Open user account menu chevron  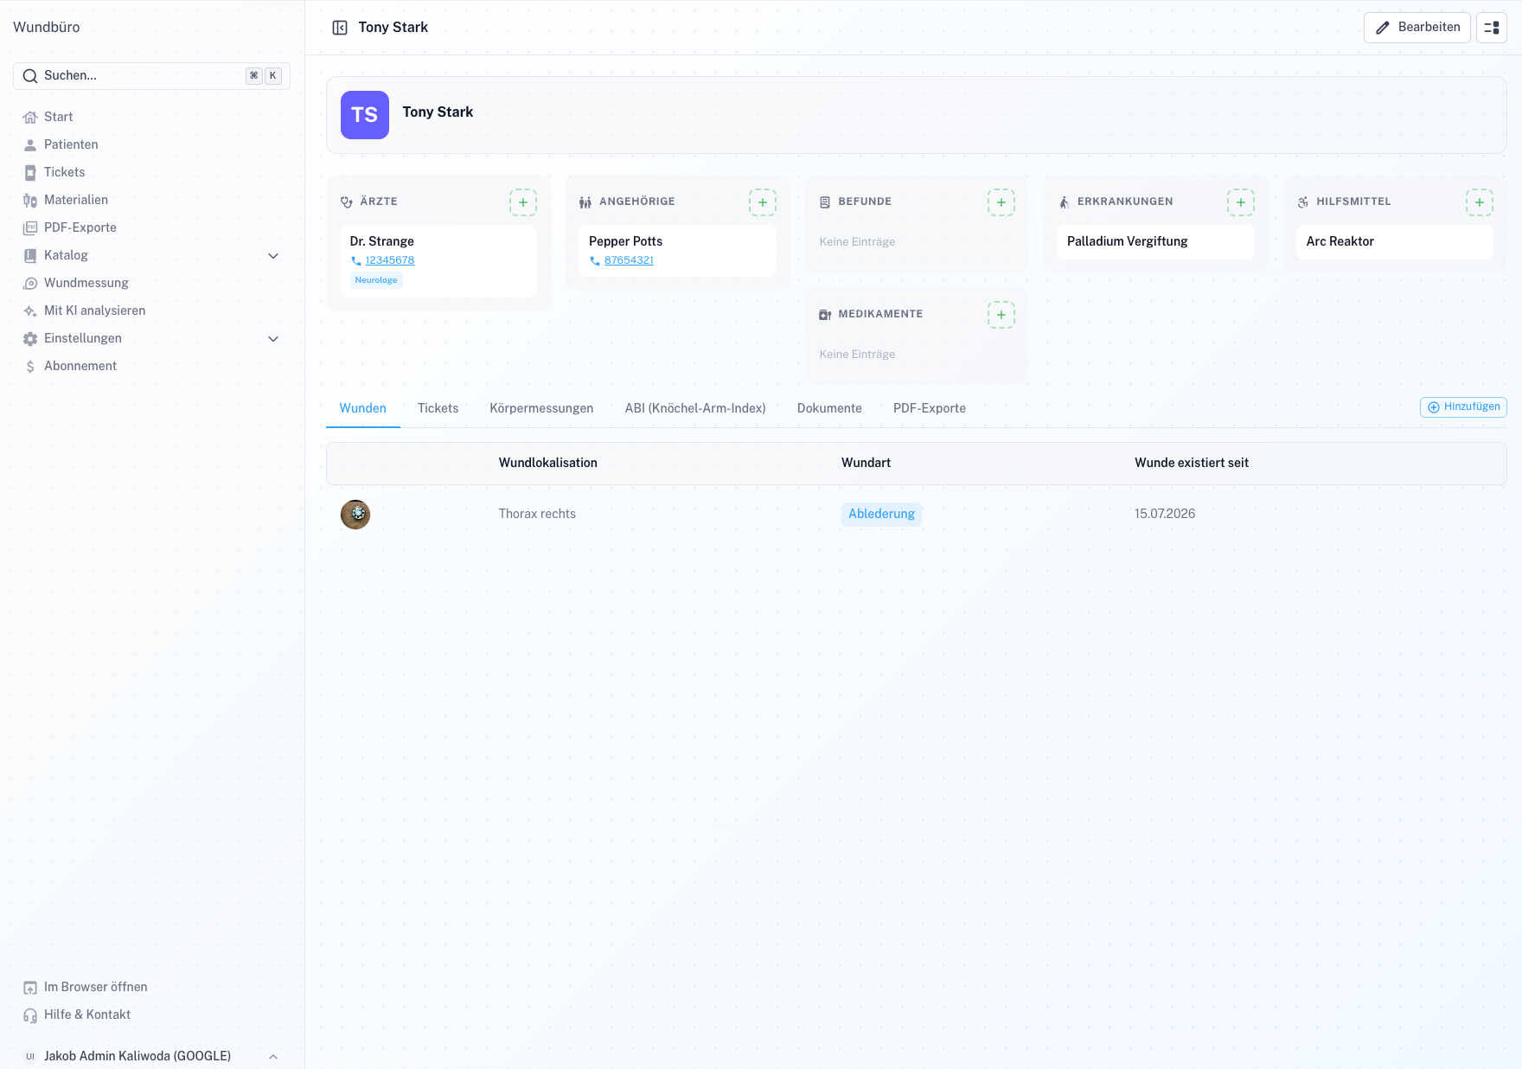click(x=273, y=1057)
